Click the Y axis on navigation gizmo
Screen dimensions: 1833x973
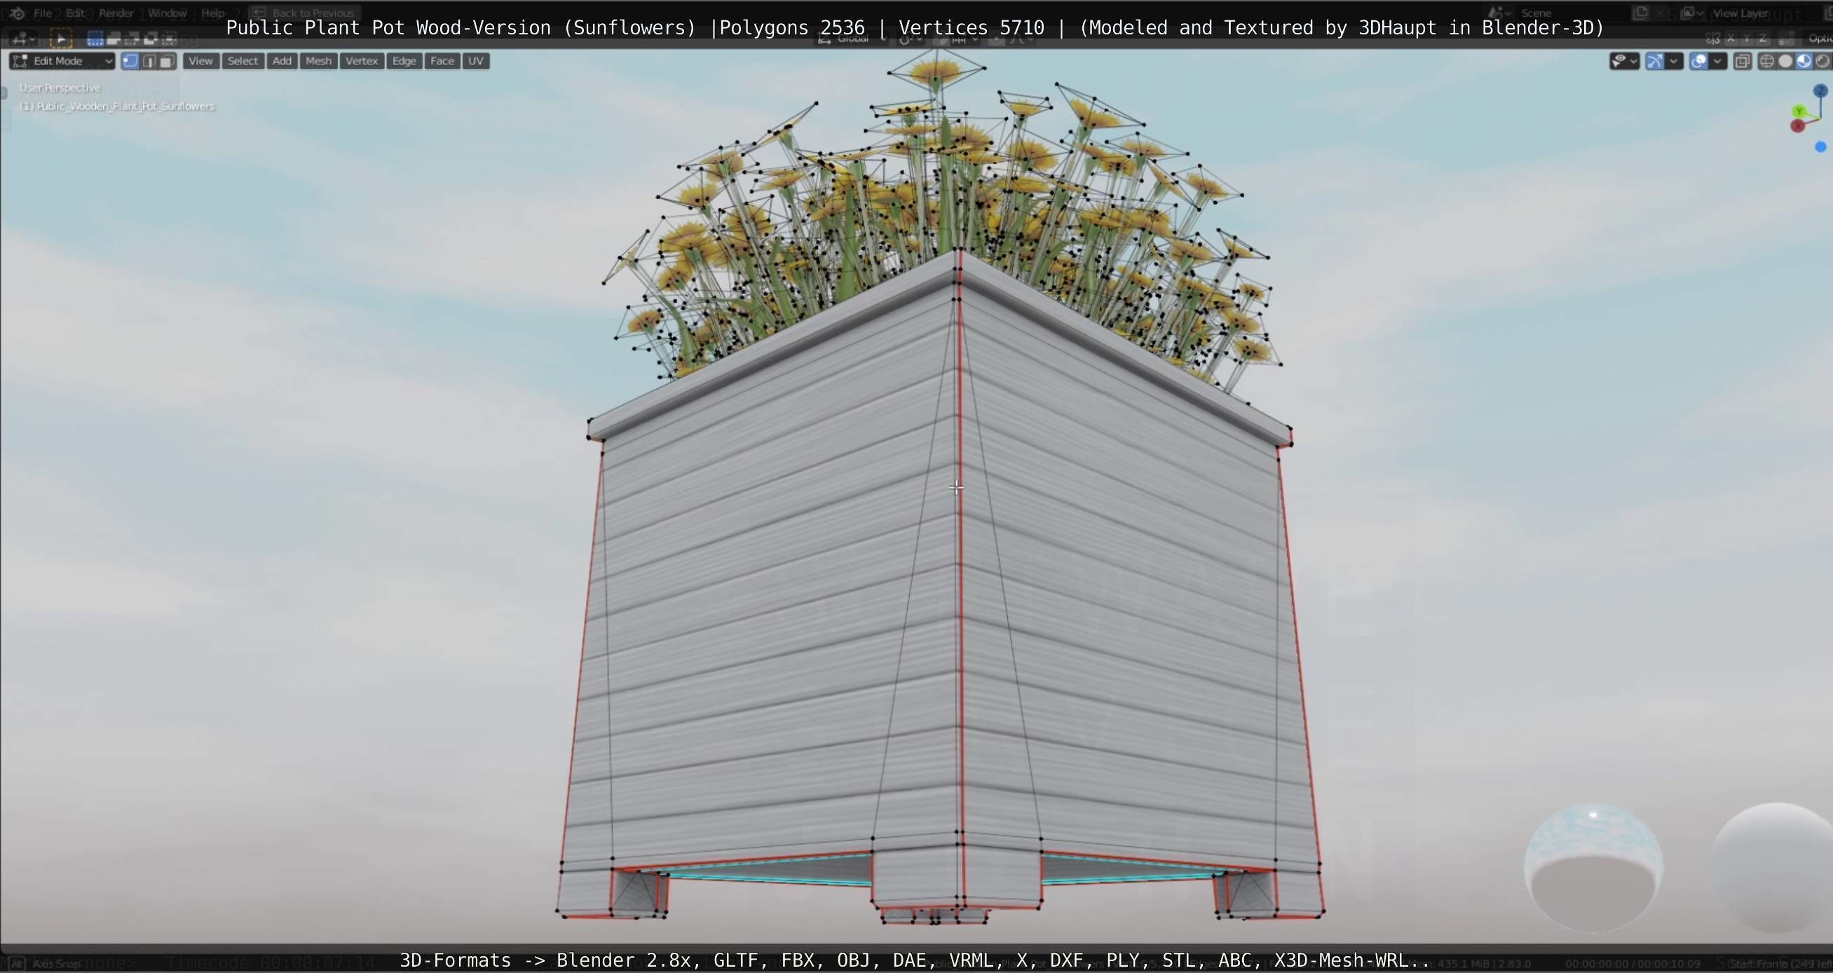click(1799, 111)
